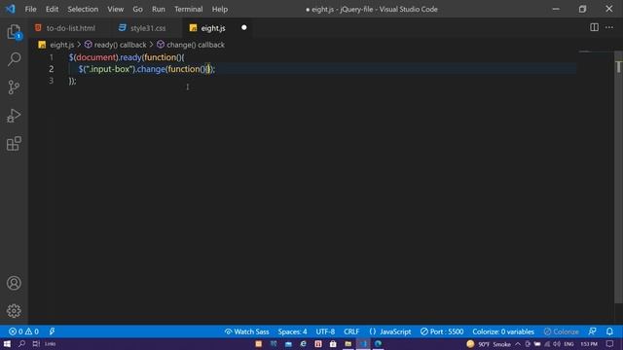
Task: Open the notifications bell in status bar
Action: coord(609,332)
